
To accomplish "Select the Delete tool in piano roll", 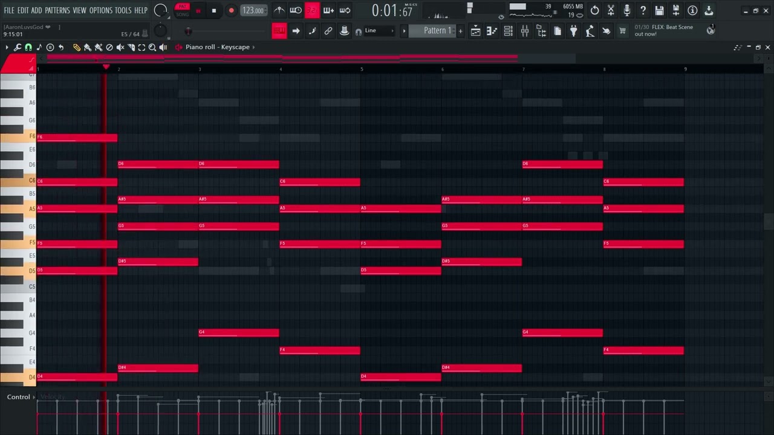I will [109, 47].
